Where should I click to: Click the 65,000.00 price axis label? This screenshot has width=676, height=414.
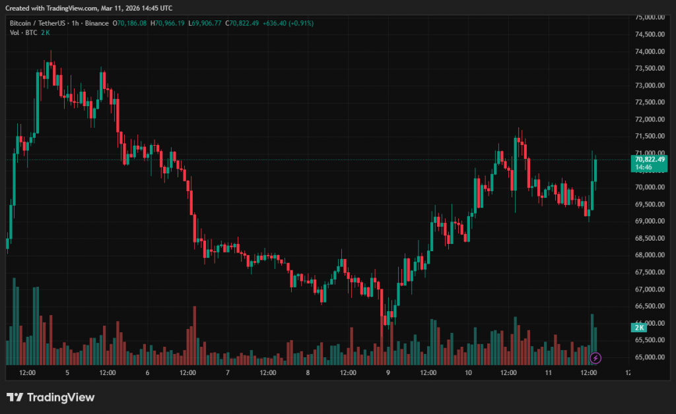click(650, 357)
